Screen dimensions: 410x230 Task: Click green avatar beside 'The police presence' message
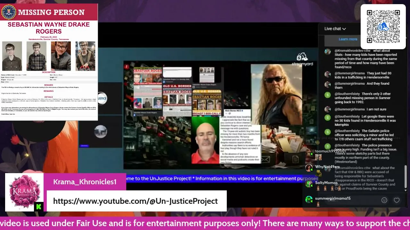pos(327,146)
